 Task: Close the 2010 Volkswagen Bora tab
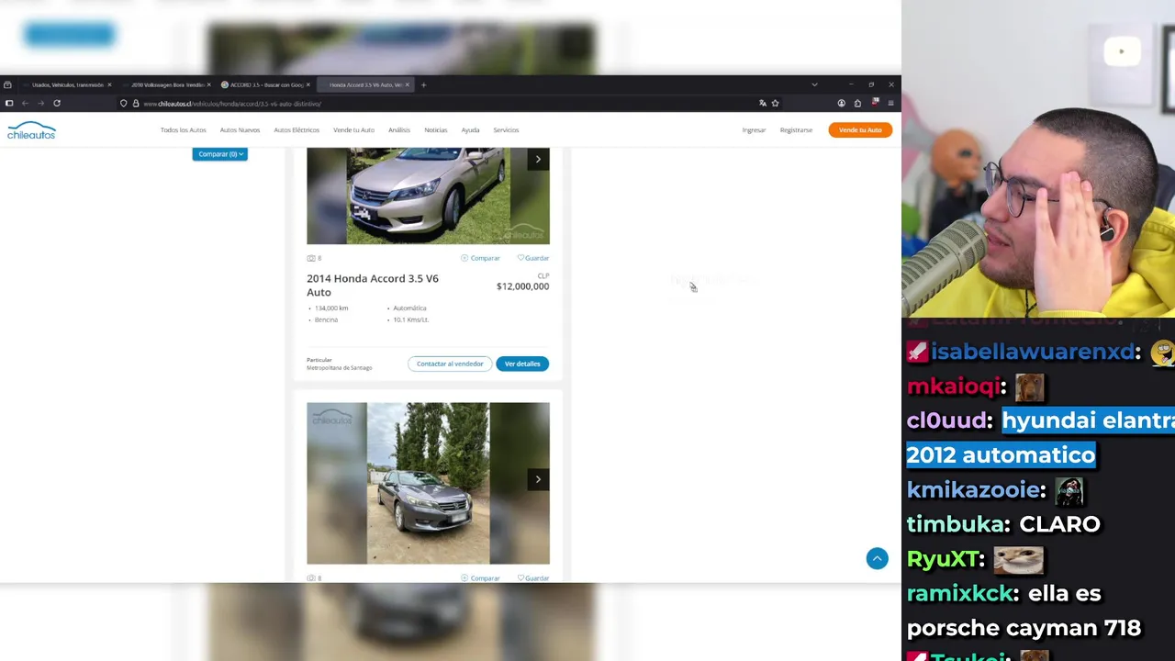(x=208, y=84)
